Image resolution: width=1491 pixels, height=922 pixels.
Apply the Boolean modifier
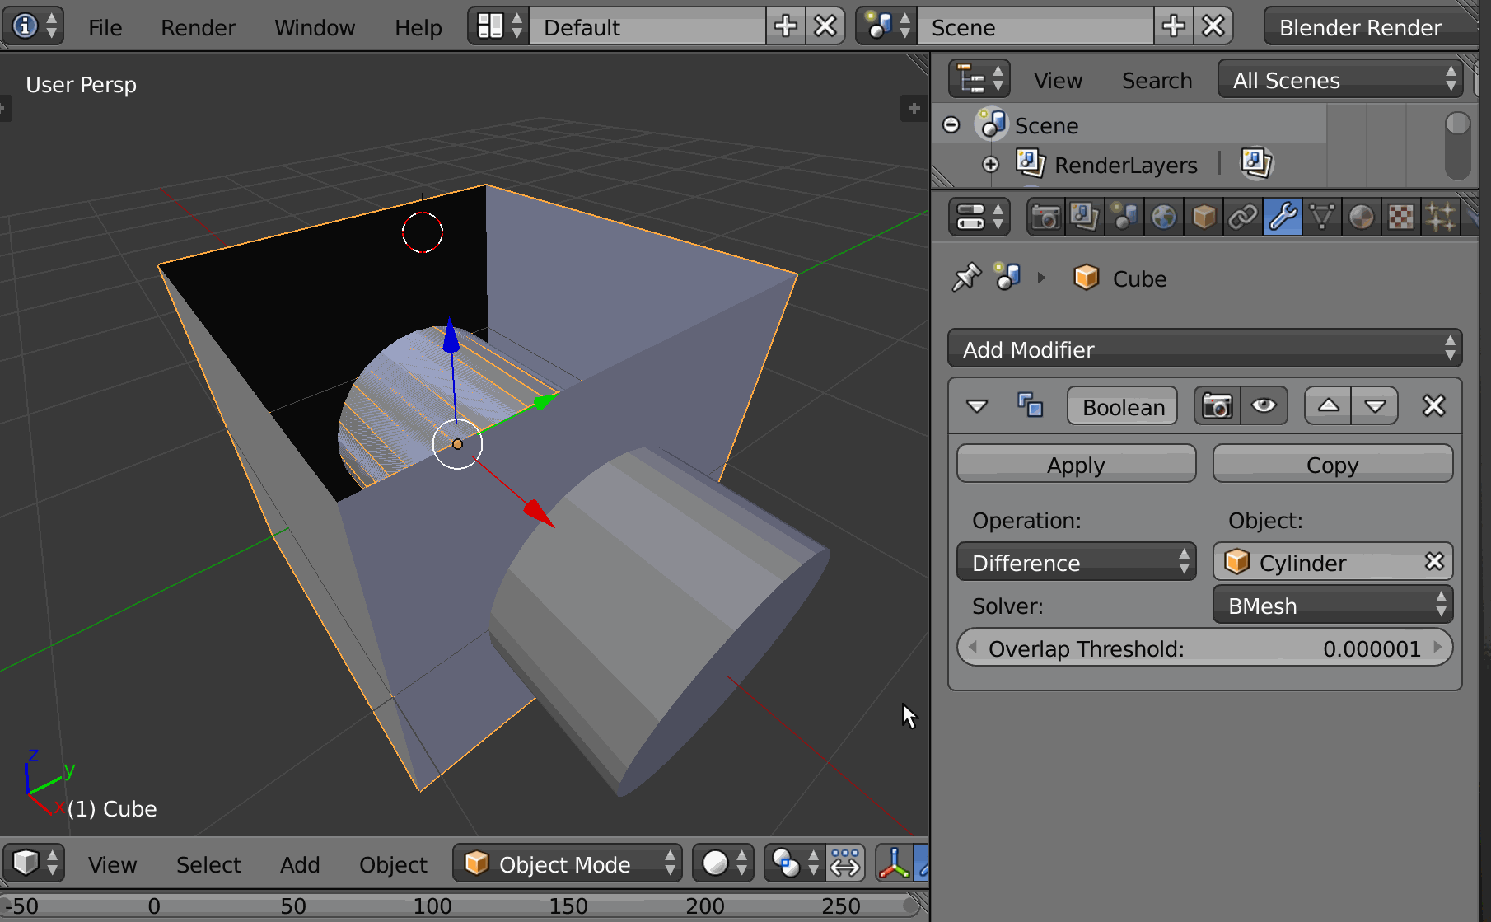pos(1075,463)
